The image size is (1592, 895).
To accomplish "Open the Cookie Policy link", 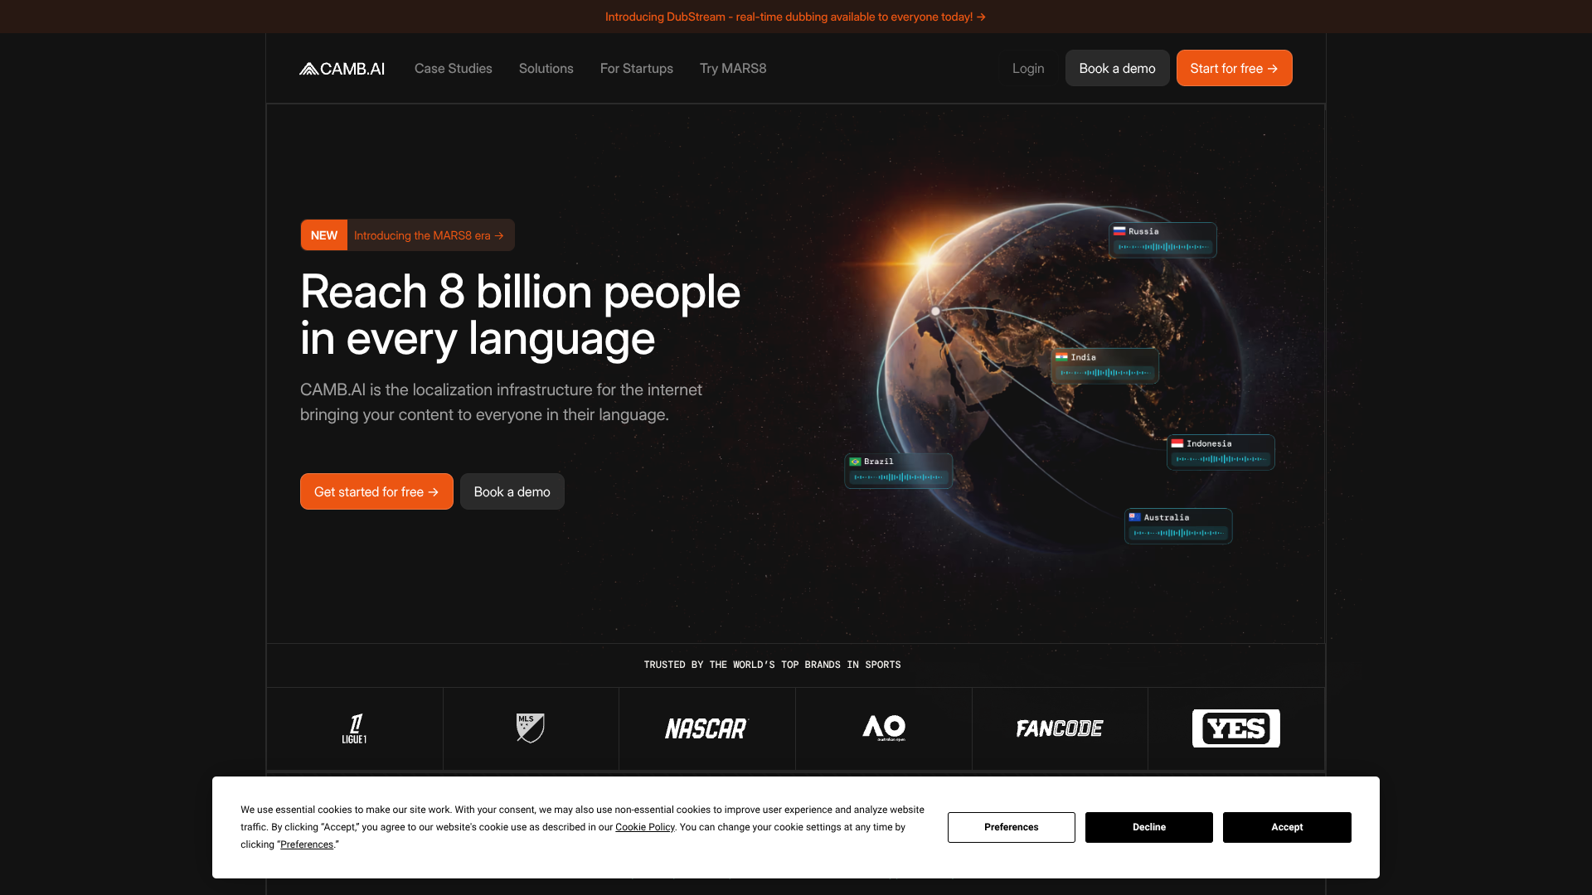I will tap(644, 827).
